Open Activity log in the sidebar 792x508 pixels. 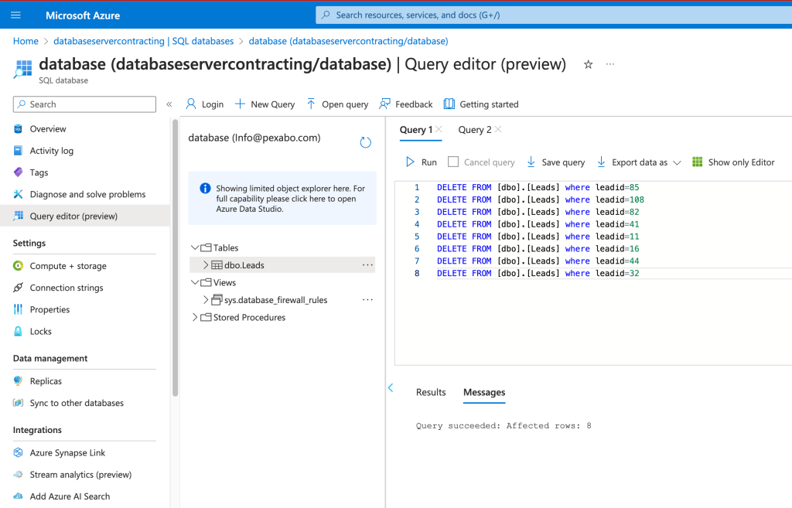click(52, 151)
